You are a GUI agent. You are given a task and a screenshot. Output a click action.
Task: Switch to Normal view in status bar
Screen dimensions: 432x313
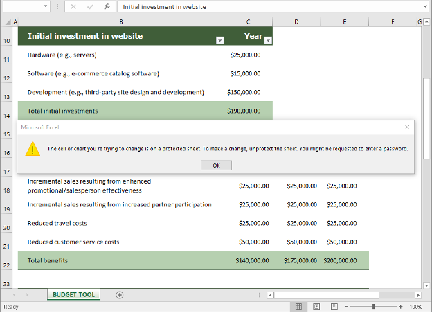tap(298, 306)
